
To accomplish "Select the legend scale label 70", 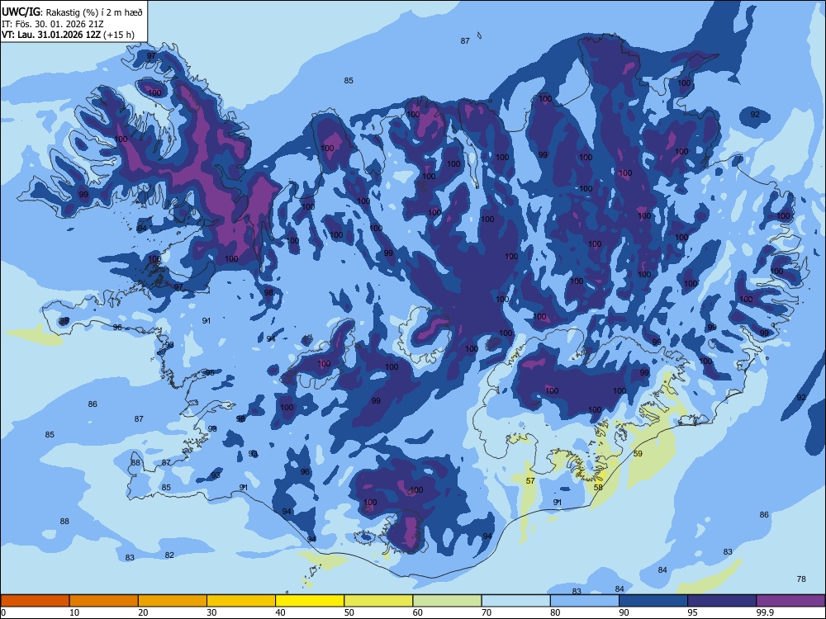I will [x=487, y=612].
